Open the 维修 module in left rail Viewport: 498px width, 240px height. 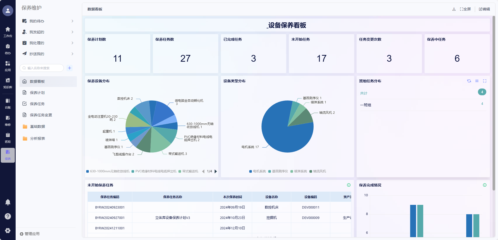point(8,121)
